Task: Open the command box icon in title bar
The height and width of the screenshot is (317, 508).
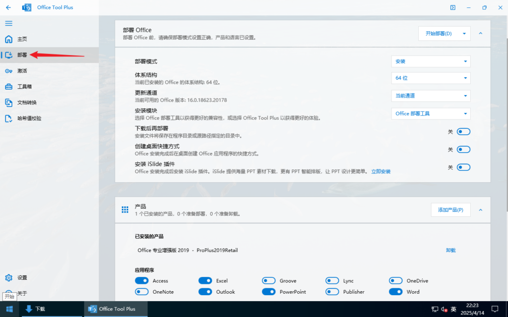Action: pyautogui.click(x=452, y=7)
